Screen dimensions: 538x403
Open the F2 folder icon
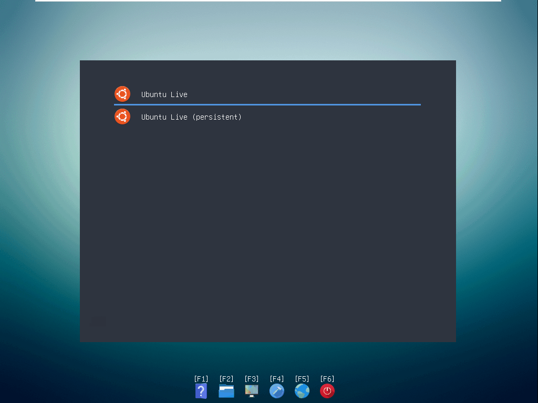(226, 391)
